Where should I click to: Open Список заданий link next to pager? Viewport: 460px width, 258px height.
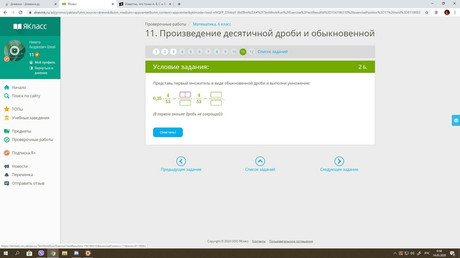click(272, 52)
